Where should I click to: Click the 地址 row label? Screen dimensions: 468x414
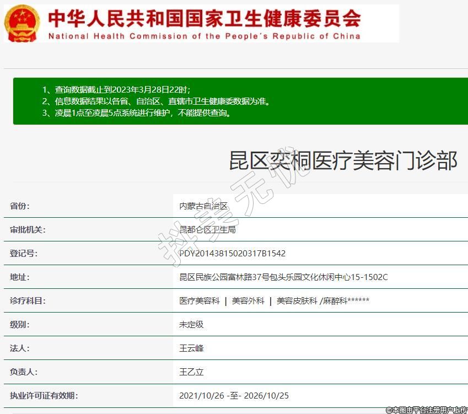coord(20,277)
